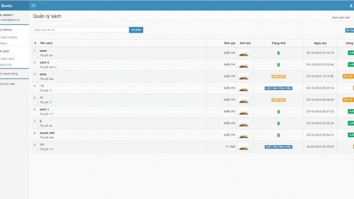Image resolution: width=354 pixels, height=199 pixels.
Task: Click the price 11 VND cell
Action: [230, 147]
